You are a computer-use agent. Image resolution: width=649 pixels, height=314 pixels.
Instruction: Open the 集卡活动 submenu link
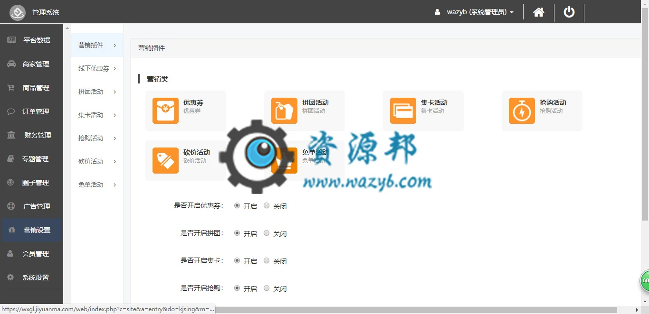(91, 115)
